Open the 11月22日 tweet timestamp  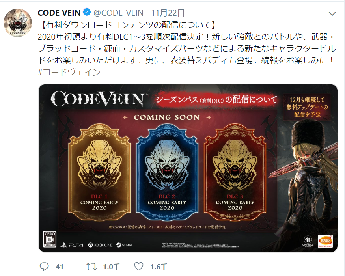[x=168, y=13]
